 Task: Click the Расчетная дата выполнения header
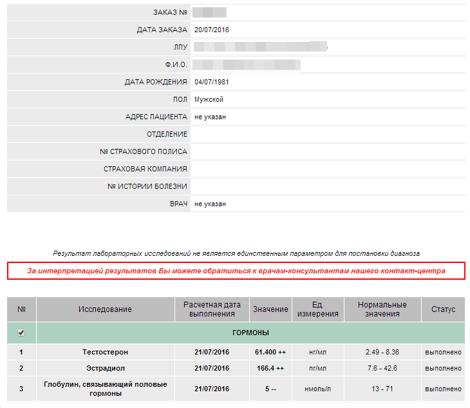pyautogui.click(x=212, y=309)
